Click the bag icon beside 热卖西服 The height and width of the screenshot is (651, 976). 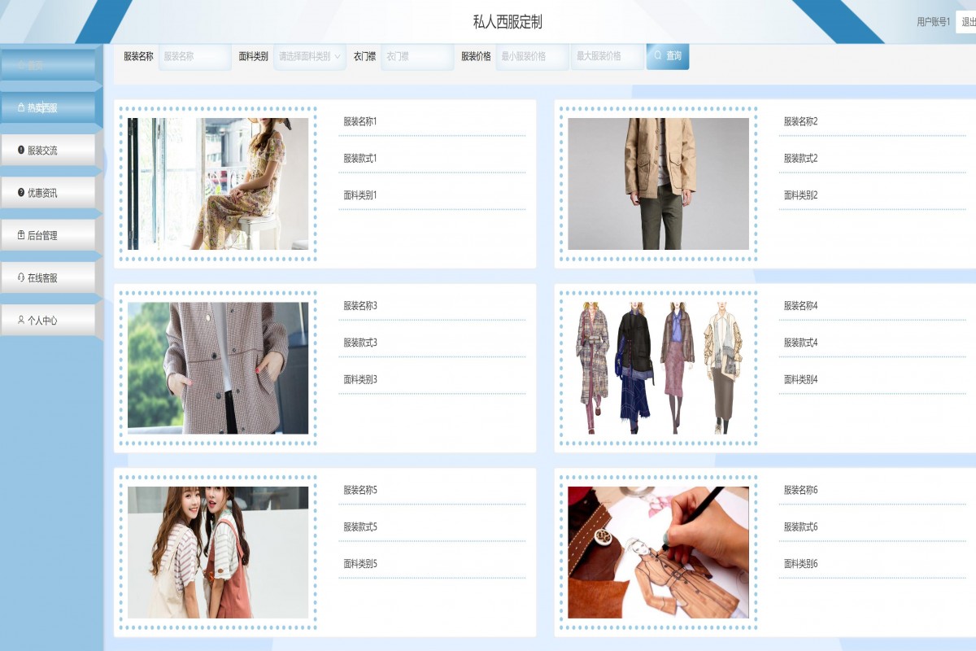pyautogui.click(x=21, y=107)
